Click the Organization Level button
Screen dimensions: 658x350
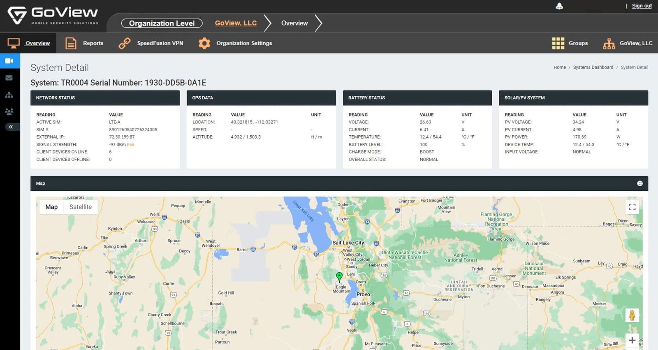162,23
